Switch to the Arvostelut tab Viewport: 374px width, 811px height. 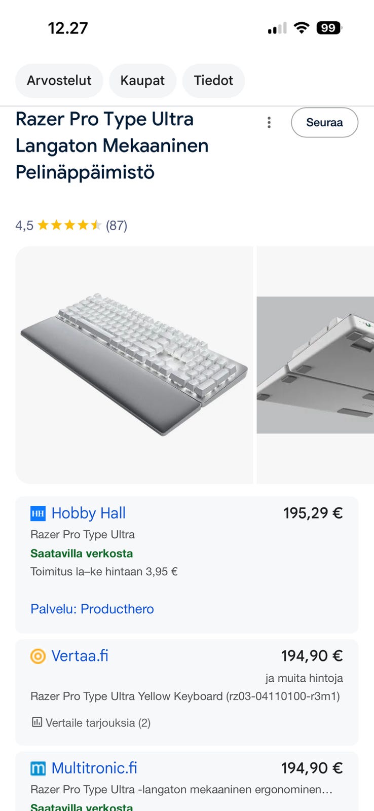(x=59, y=81)
